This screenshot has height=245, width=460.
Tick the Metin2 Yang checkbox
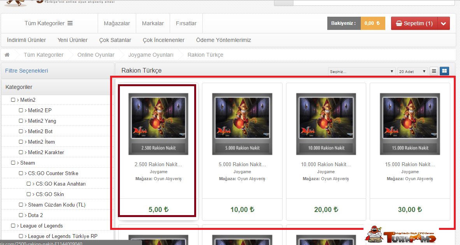point(21,121)
